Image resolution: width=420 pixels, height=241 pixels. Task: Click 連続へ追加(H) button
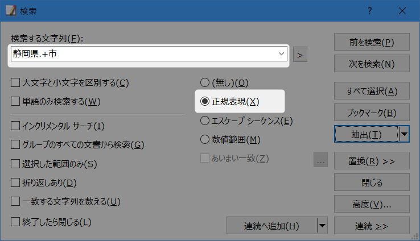tap(271, 226)
